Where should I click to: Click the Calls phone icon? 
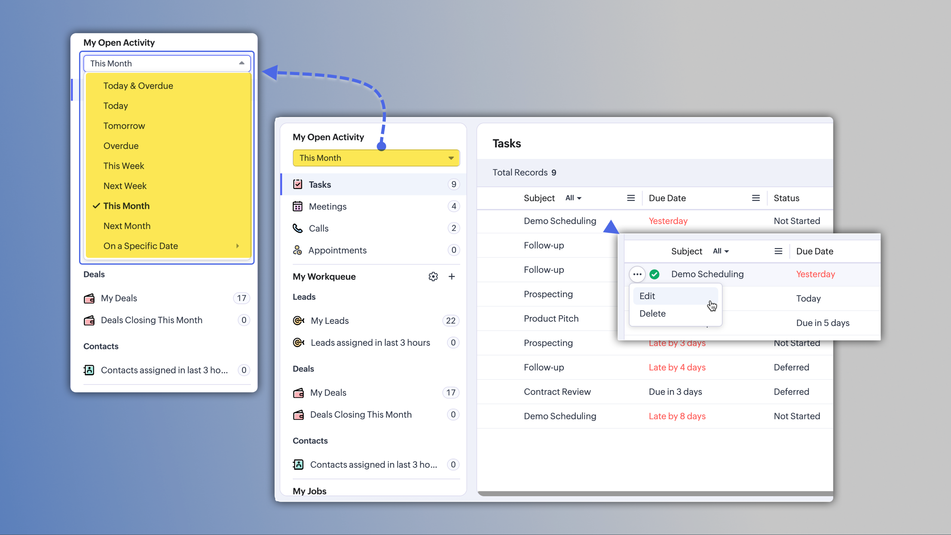pos(298,228)
